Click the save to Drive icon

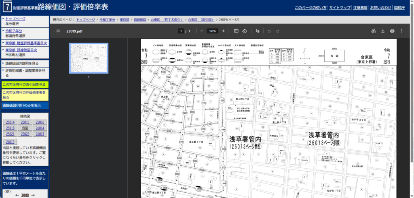click(x=373, y=31)
